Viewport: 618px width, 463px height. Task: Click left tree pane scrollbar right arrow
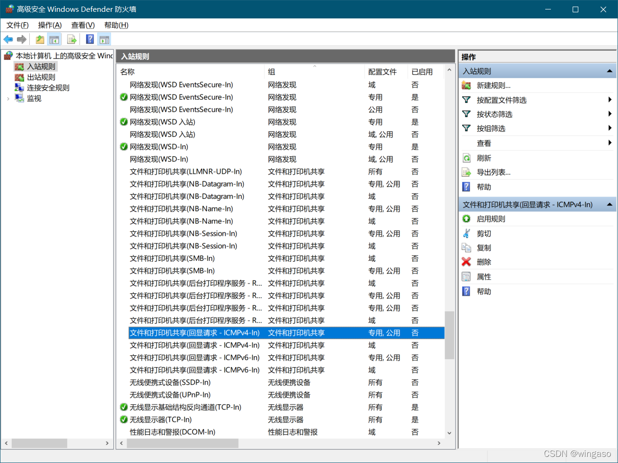point(107,443)
